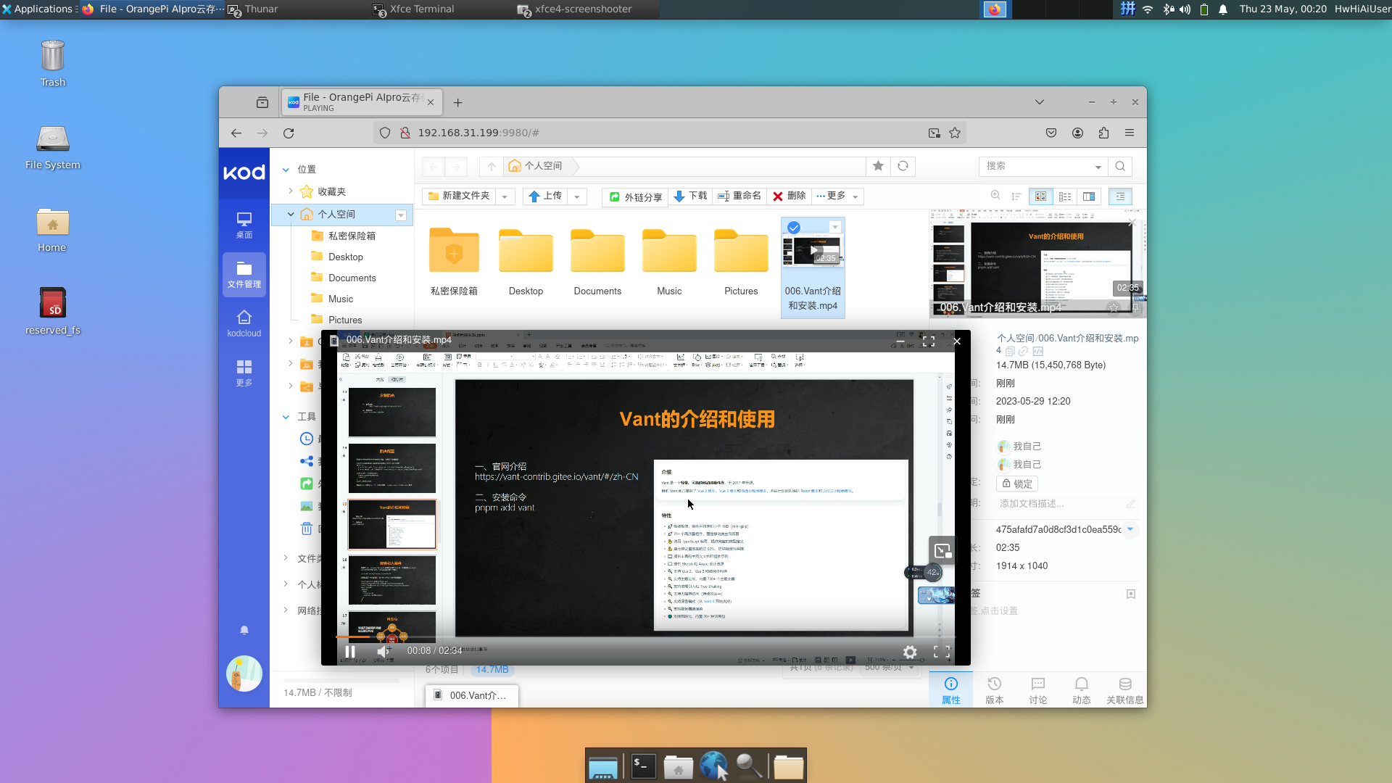Click the search input field
The image size is (1392, 783).
(1036, 166)
